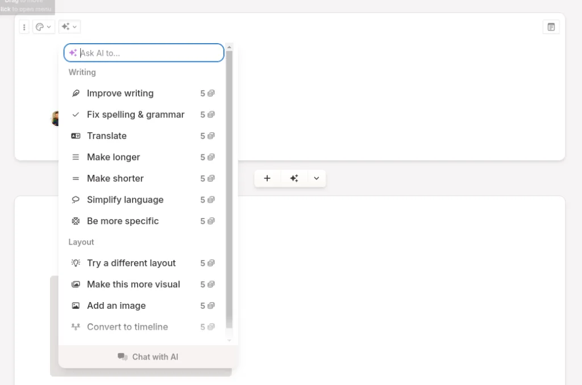Image resolution: width=582 pixels, height=385 pixels.
Task: Open the chevron dropdown next to plus button
Action: point(317,178)
